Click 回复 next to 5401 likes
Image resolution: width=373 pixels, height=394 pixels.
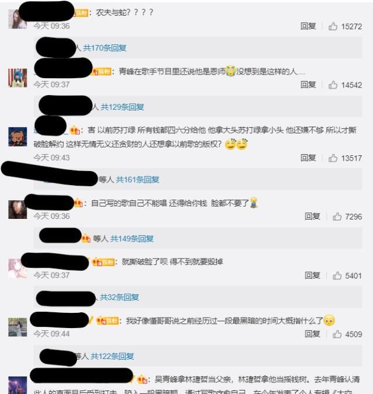pos(312,275)
